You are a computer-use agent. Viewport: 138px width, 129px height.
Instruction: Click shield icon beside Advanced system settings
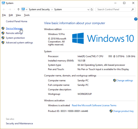[x=3, y=43]
